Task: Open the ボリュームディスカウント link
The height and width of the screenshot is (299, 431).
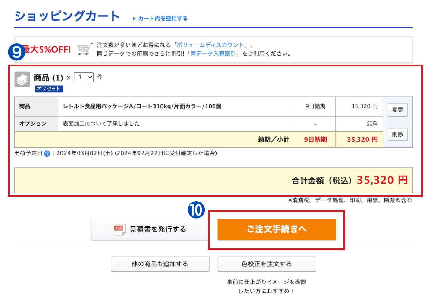Action: pos(210,45)
